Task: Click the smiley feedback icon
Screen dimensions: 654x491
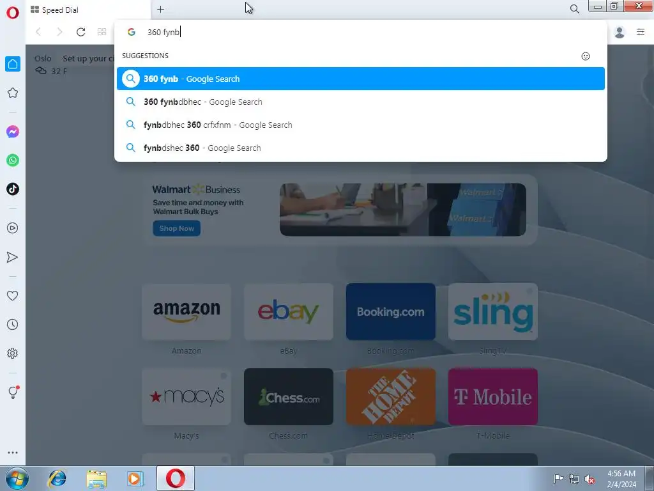Action: (x=586, y=56)
